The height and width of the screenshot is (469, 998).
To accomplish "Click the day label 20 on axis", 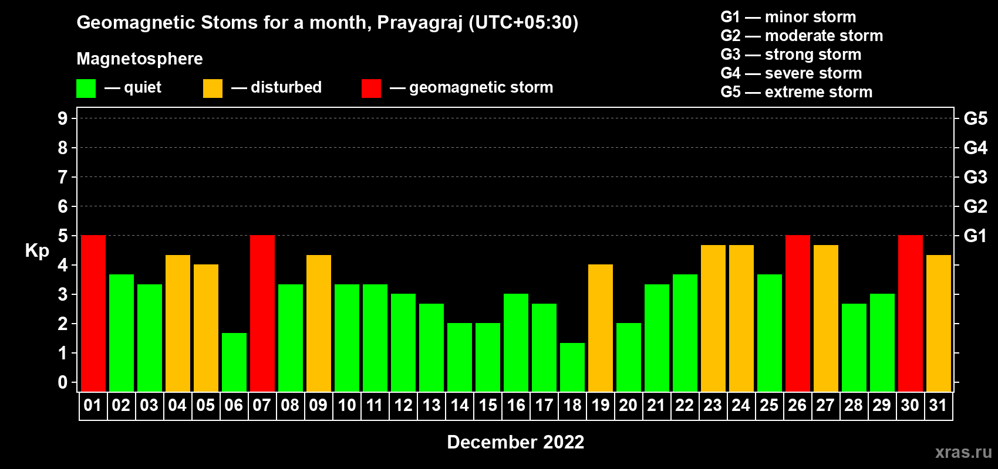I will [628, 405].
